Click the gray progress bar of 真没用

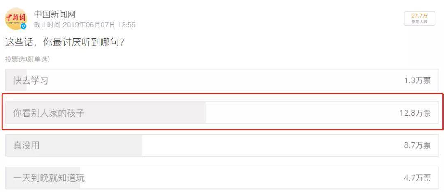coord(74,145)
